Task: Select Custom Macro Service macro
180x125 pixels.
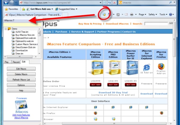Action: click(x=25, y=44)
